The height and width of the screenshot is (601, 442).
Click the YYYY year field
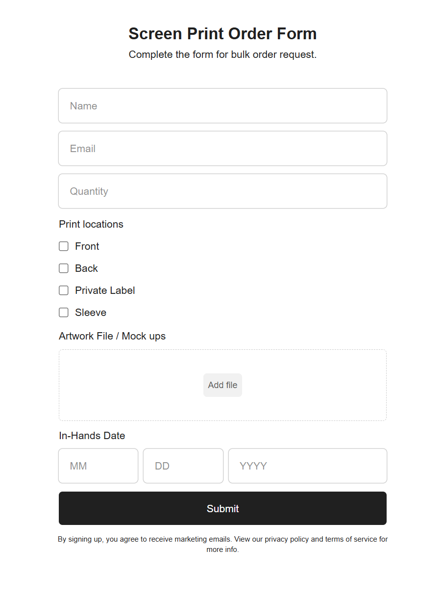pos(307,466)
